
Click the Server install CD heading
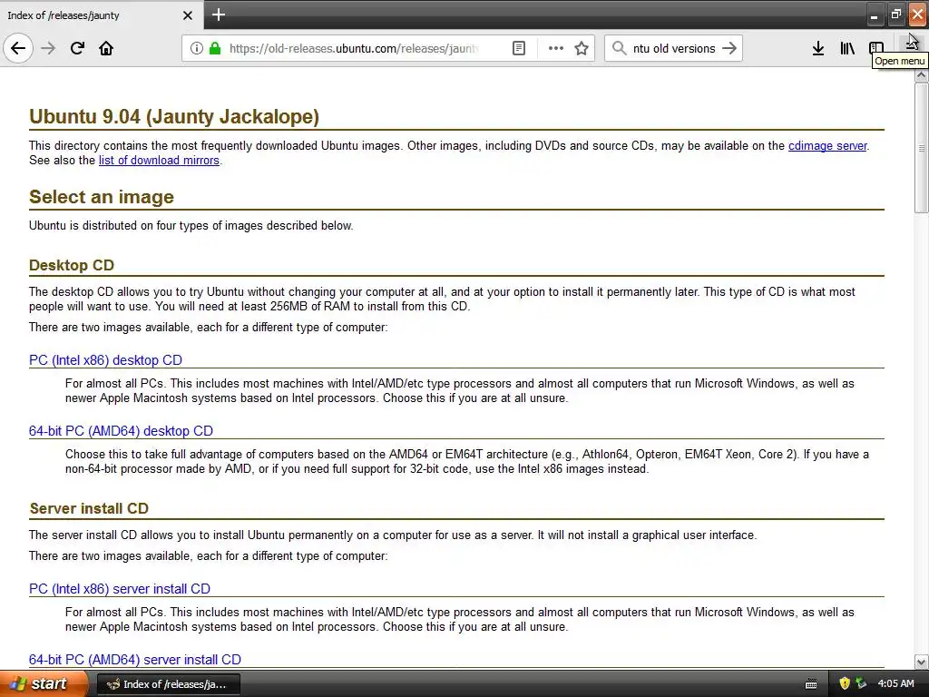coord(89,508)
